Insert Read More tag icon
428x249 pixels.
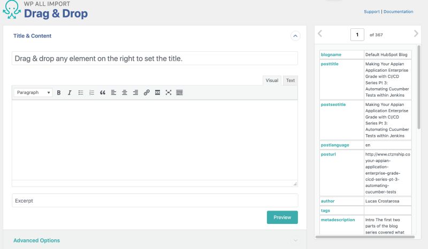pos(157,92)
